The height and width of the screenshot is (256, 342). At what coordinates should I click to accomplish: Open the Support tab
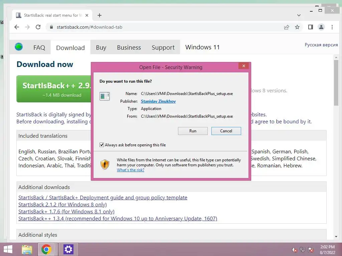click(163, 47)
